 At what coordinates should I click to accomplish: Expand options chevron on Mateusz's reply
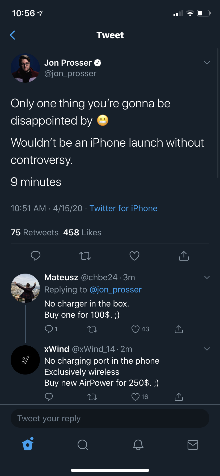coord(207,277)
